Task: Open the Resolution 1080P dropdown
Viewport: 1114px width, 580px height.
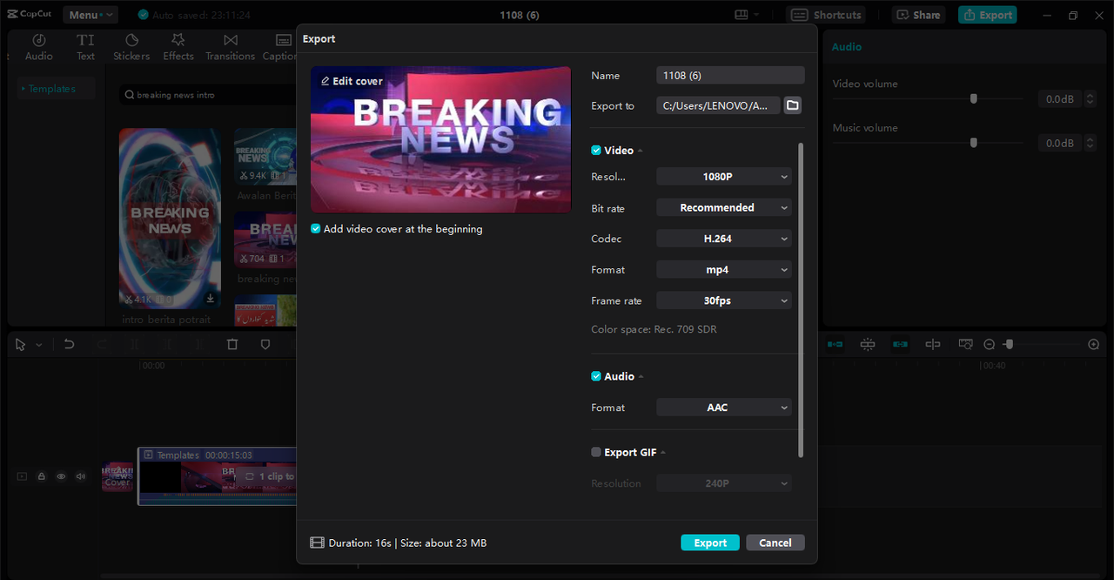Action: 724,177
